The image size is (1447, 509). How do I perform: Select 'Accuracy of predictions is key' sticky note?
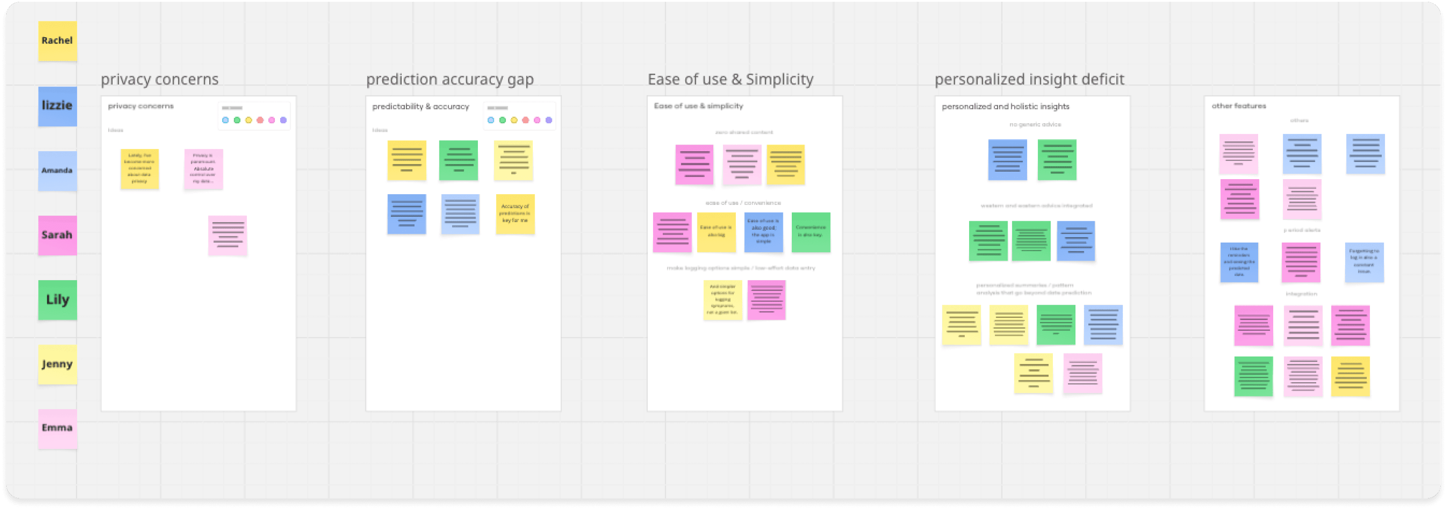(x=515, y=214)
